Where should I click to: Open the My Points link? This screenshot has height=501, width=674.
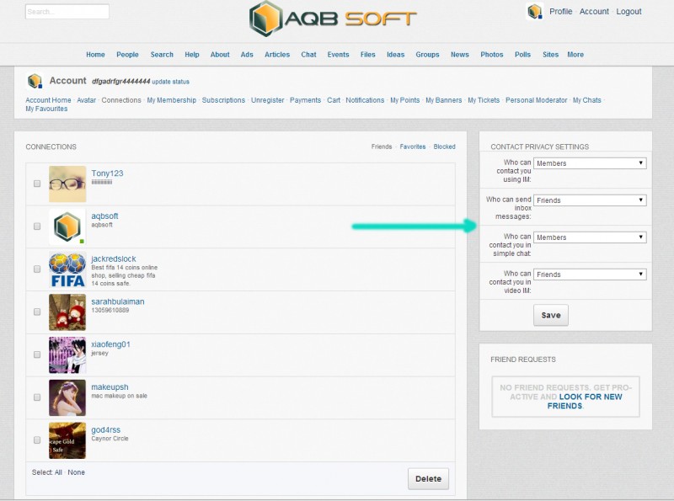(405, 100)
